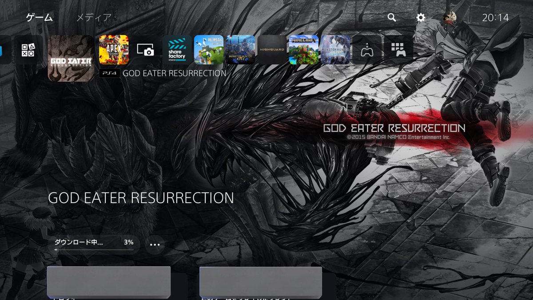
Task: Switch to the メディア tab
Action: point(94,18)
